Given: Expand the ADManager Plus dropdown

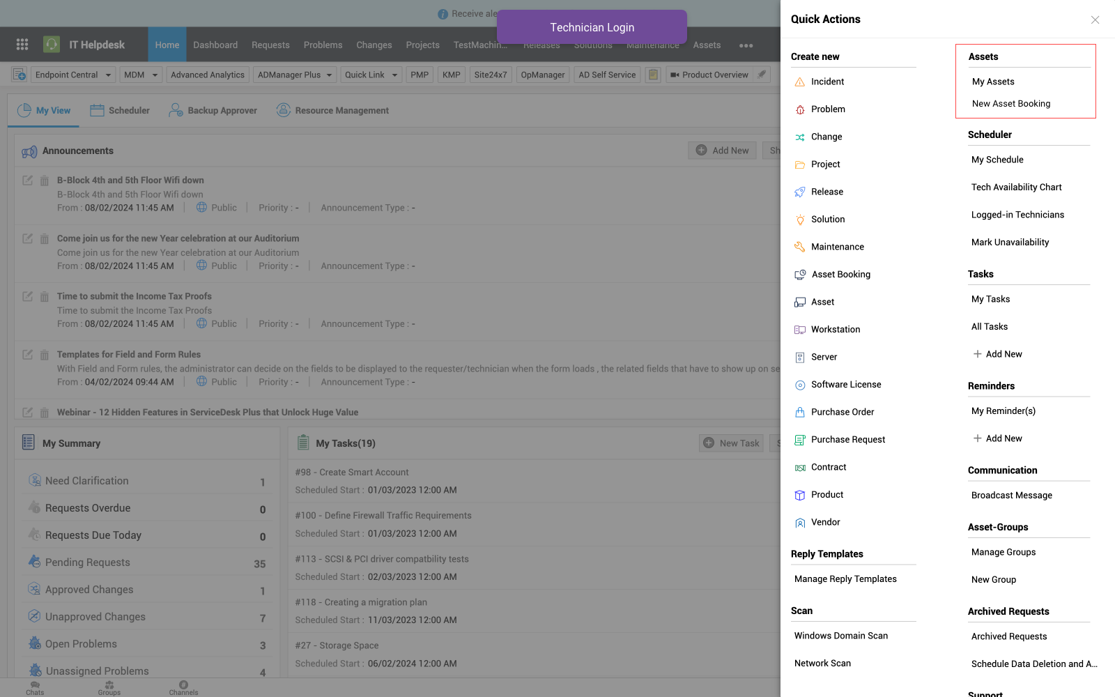Looking at the screenshot, I should (x=329, y=75).
